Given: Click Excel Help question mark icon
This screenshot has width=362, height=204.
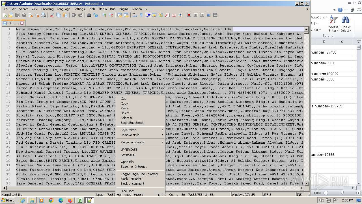Looking at the screenshot, I should click(340, 10).
